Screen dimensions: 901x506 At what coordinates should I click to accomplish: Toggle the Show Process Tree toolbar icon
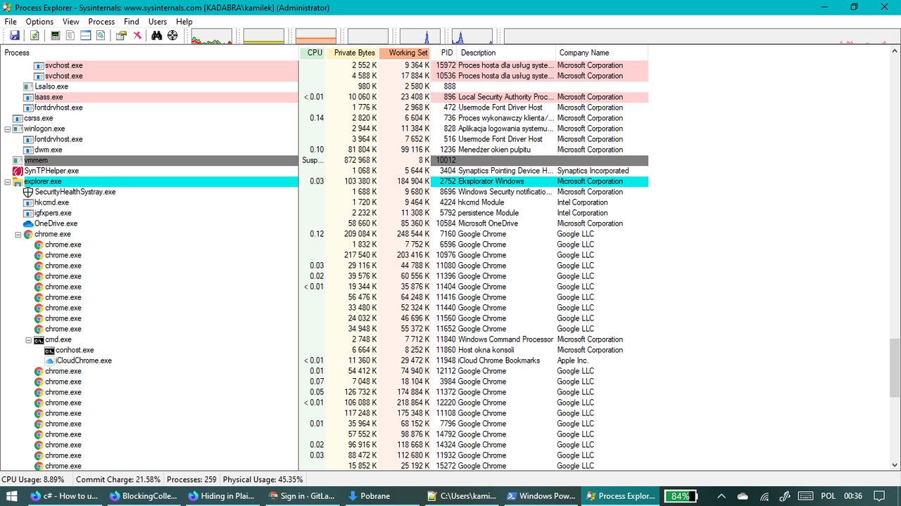70,36
